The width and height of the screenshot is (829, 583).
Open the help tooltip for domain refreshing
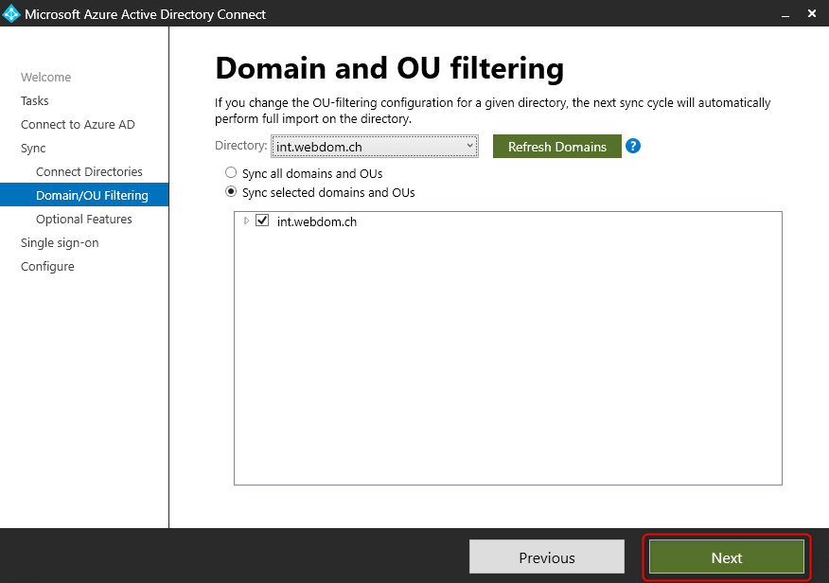coord(632,146)
